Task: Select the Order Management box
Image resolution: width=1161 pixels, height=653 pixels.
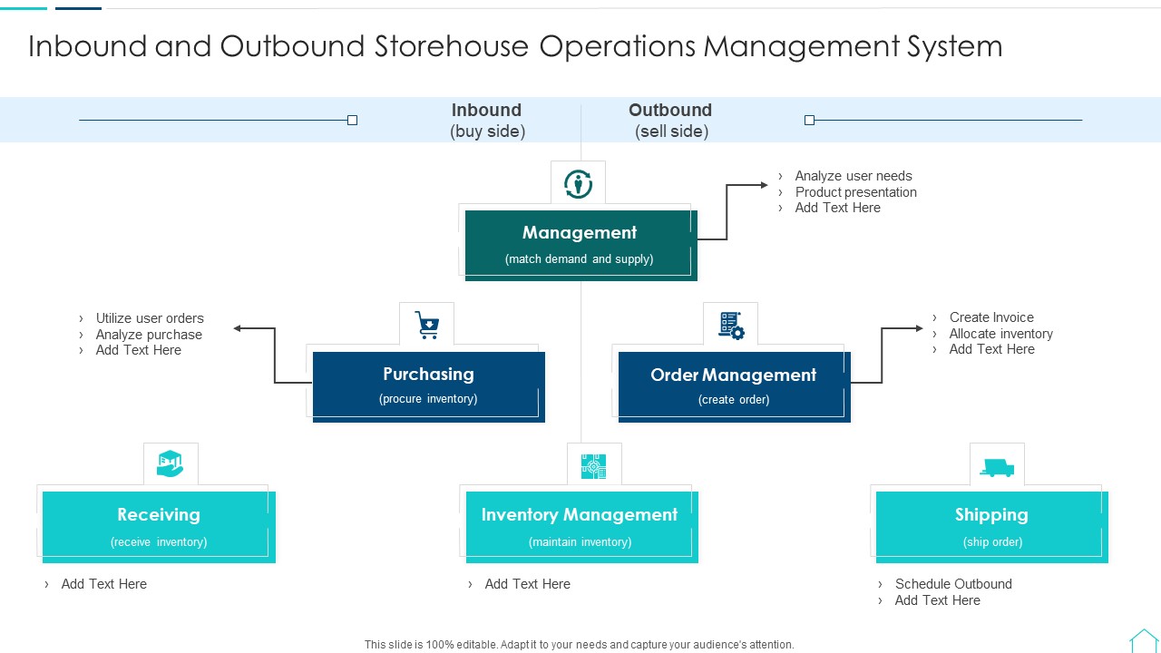Action: [x=735, y=387]
